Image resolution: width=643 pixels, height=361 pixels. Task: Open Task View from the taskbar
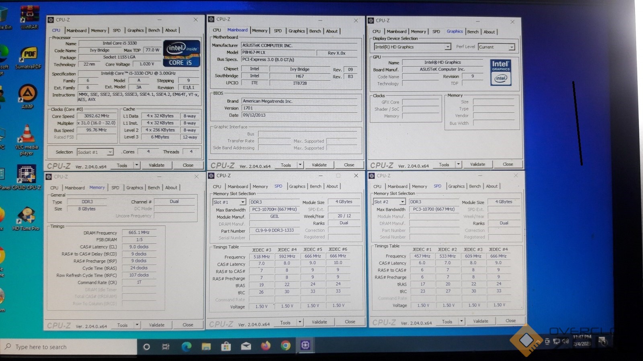pos(166,347)
